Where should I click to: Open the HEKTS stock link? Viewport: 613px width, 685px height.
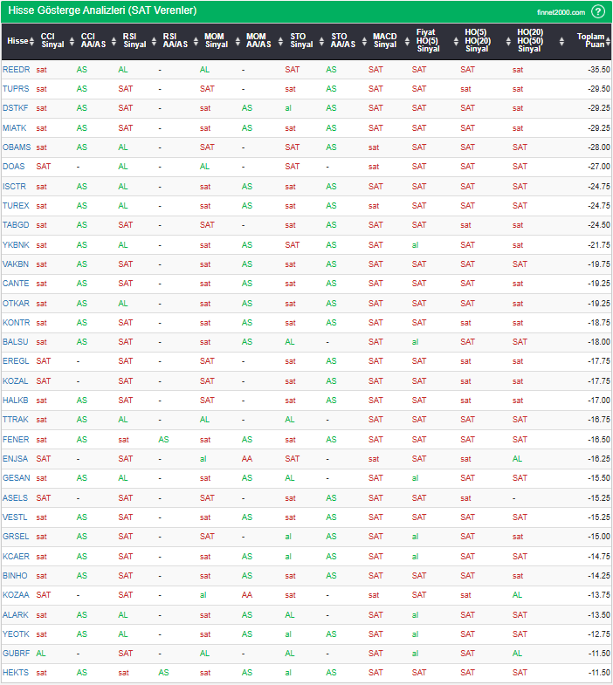pos(16,672)
